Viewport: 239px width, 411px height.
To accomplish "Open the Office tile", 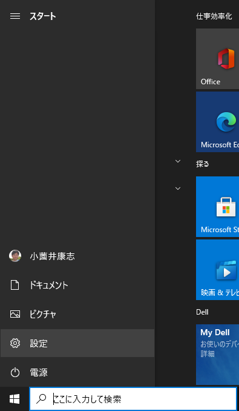I will click(218, 59).
